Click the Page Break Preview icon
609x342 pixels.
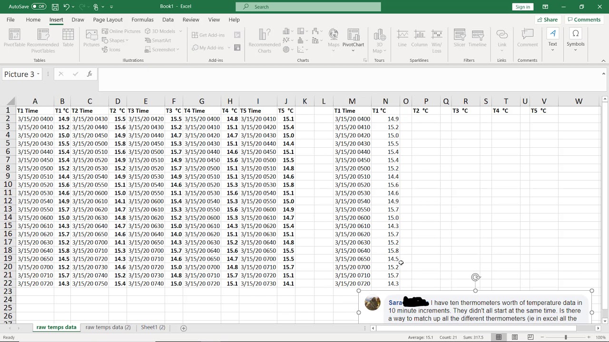[530, 337]
